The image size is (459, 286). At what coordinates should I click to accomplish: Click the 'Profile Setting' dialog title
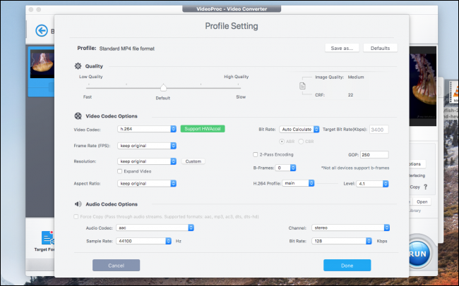point(232,26)
